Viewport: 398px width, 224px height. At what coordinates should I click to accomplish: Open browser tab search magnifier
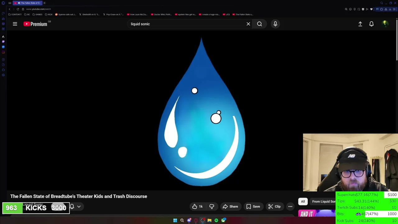click(382, 3)
